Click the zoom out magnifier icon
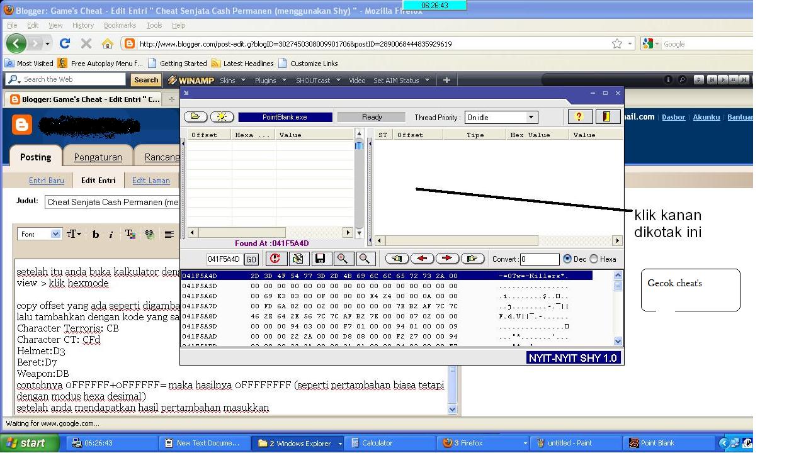 pyautogui.click(x=365, y=259)
